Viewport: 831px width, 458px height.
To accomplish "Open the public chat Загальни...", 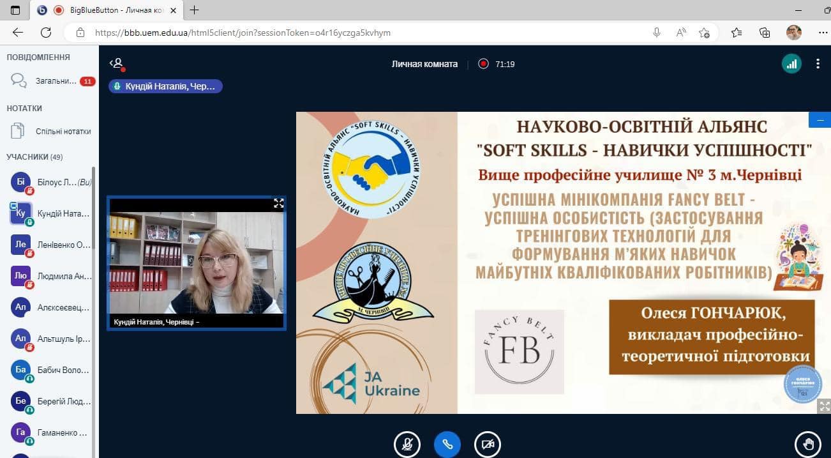I will (x=51, y=81).
